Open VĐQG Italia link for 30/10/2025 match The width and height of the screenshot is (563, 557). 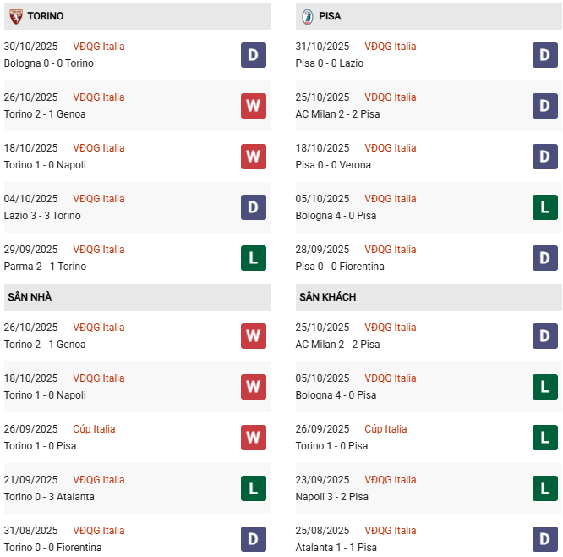(98, 47)
